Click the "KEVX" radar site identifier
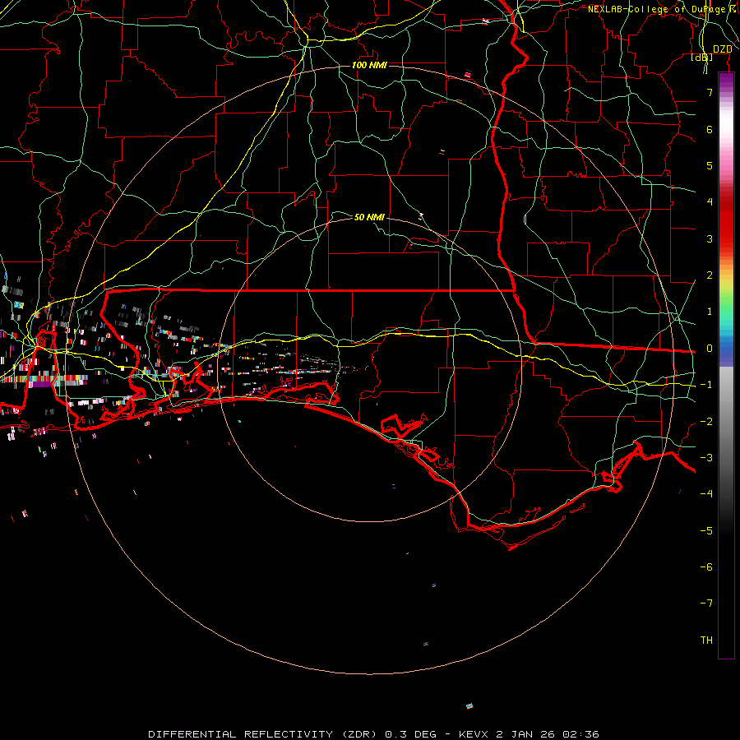The image size is (740, 740). (x=474, y=734)
